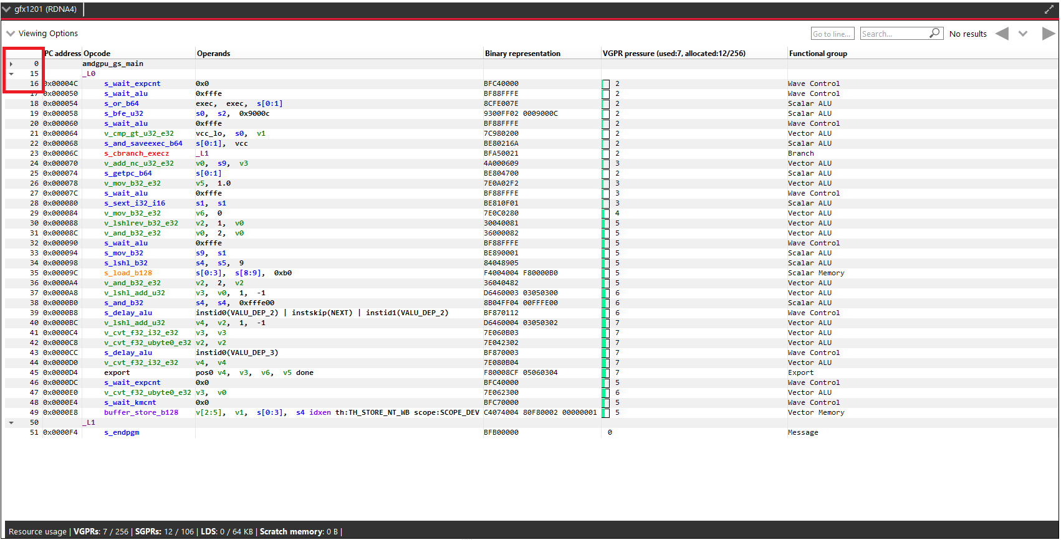Click the magnifier icon in Search box
Screen dimensions: 1061x540
coord(934,33)
